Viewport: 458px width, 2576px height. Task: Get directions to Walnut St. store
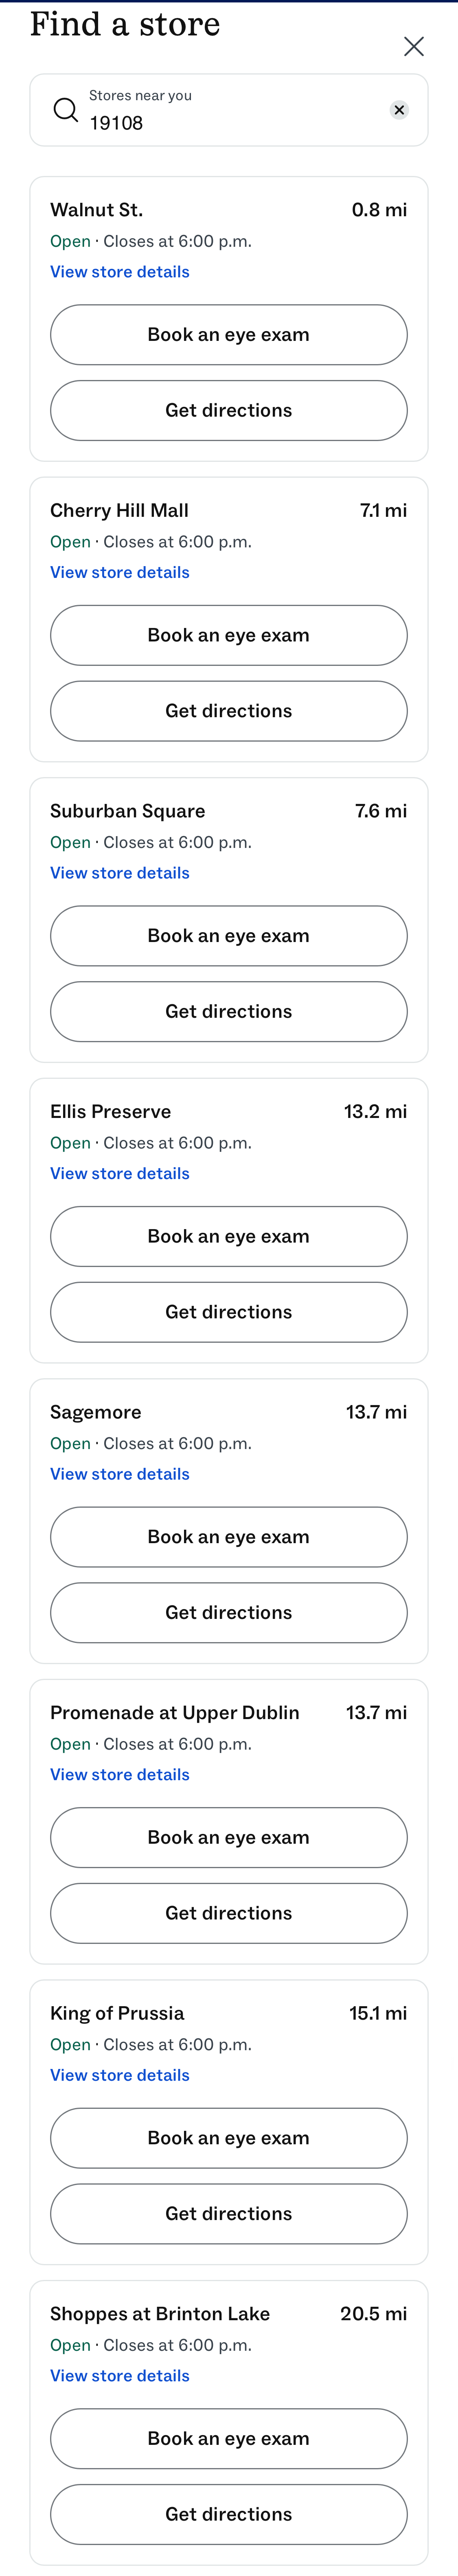tap(228, 410)
